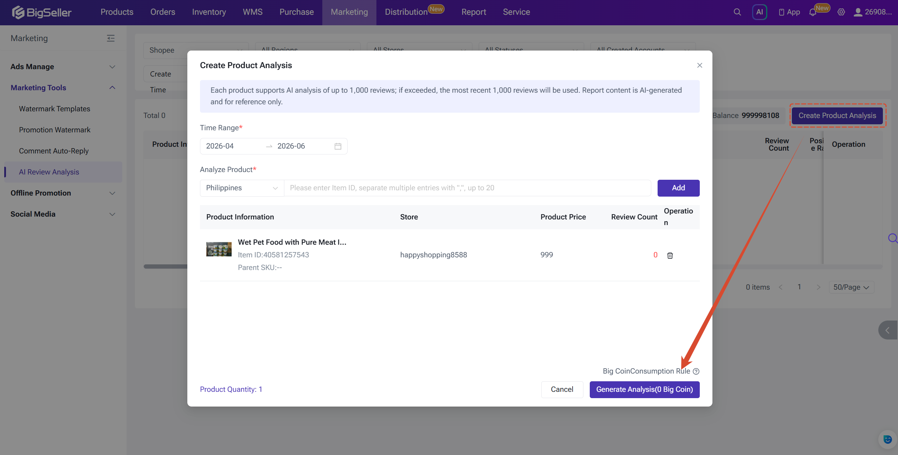Open the calendar icon in Time Range
Viewport: 898px width, 455px height.
coord(338,146)
